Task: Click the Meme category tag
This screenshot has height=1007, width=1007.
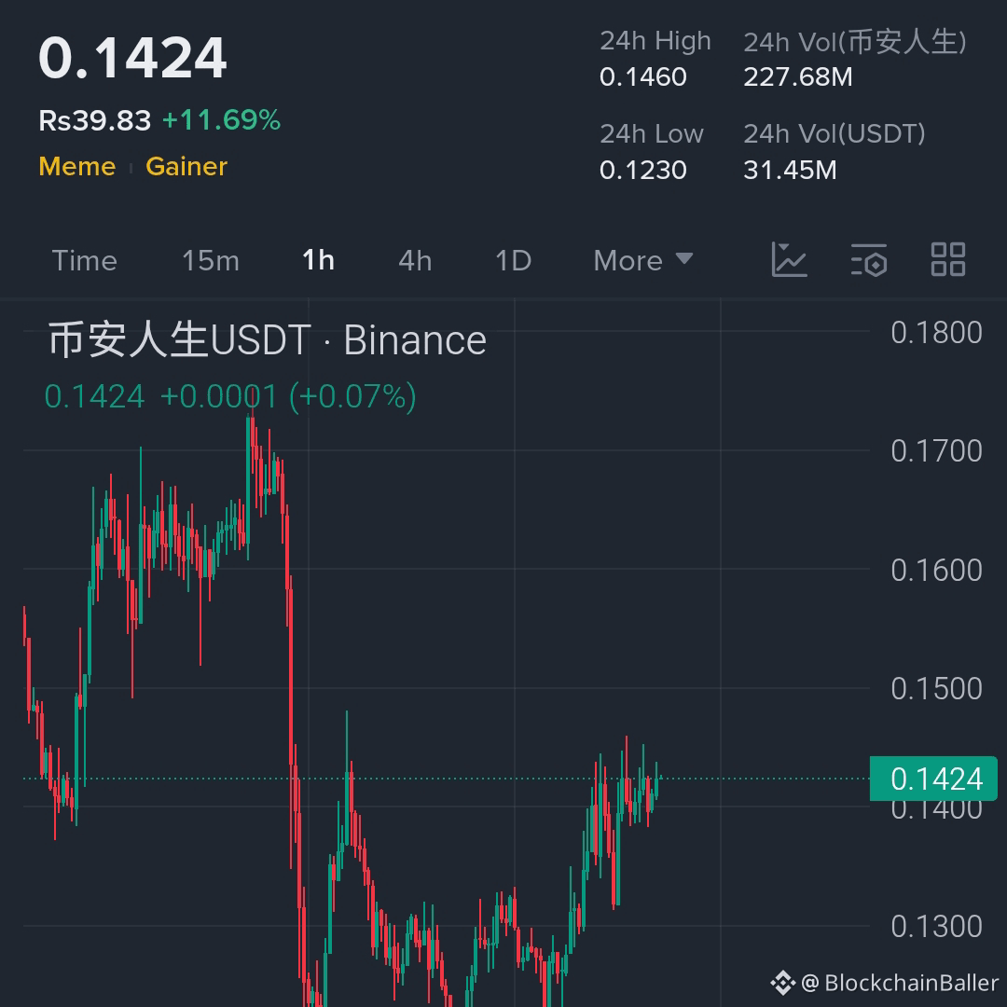Action: pyautogui.click(x=76, y=166)
